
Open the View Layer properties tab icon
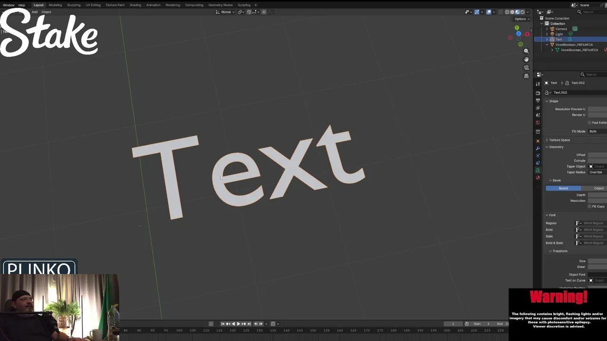[538, 108]
